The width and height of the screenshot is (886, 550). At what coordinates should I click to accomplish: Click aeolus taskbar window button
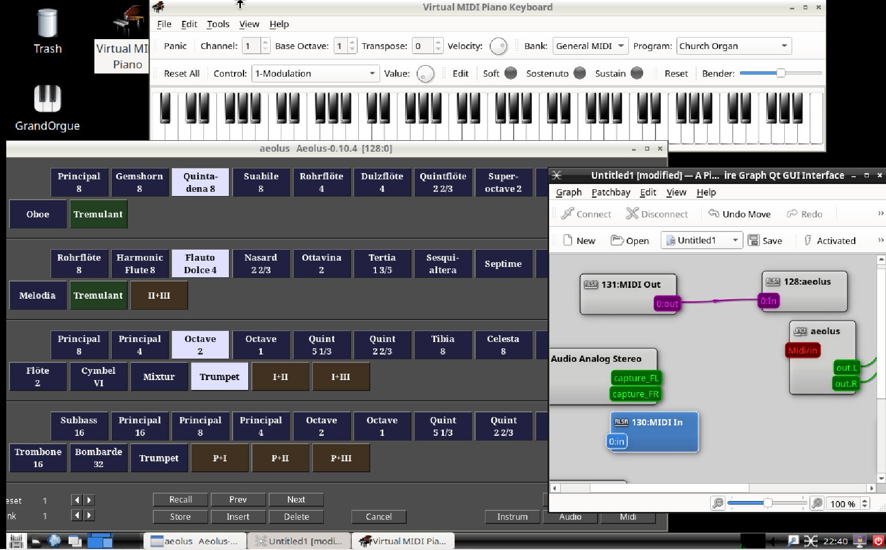[x=195, y=541]
